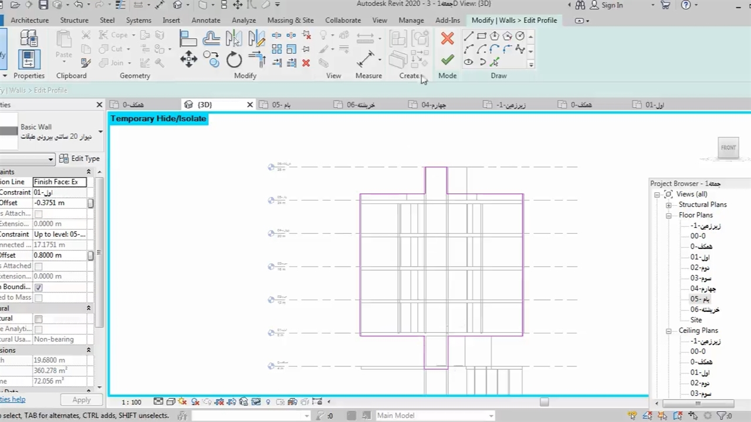Toggle the Related to Mass checkbox
Screen dimensions: 751x422
pos(39,298)
